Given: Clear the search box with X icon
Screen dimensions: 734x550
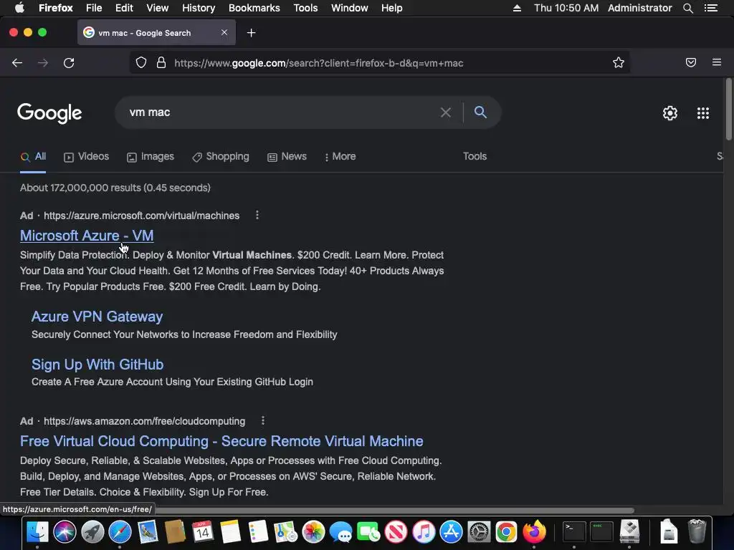Looking at the screenshot, I should [446, 112].
